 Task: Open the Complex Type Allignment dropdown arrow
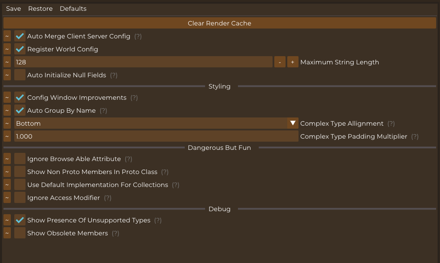coord(292,123)
